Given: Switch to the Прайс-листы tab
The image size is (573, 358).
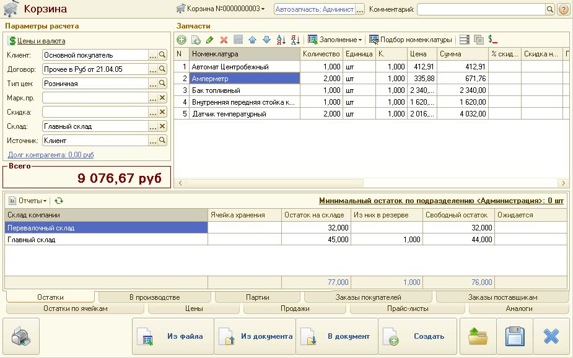Looking at the screenshot, I should pos(408,308).
